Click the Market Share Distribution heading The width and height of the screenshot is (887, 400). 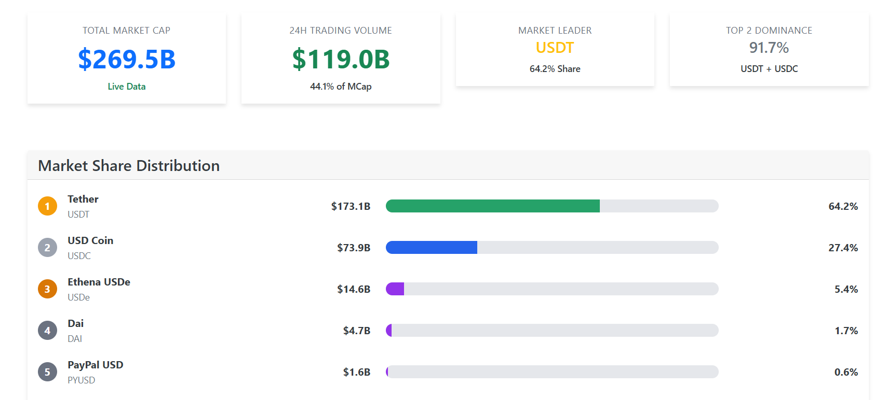pyautogui.click(x=129, y=166)
